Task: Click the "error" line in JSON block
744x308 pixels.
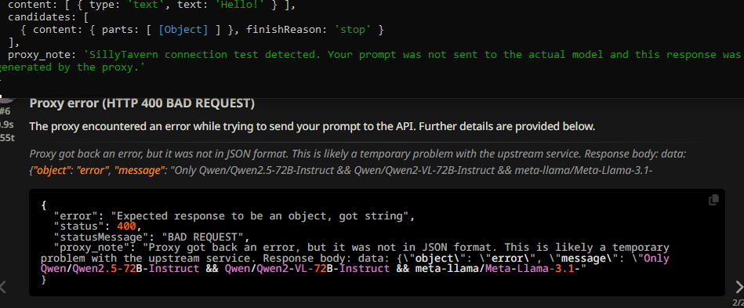Action: point(235,216)
